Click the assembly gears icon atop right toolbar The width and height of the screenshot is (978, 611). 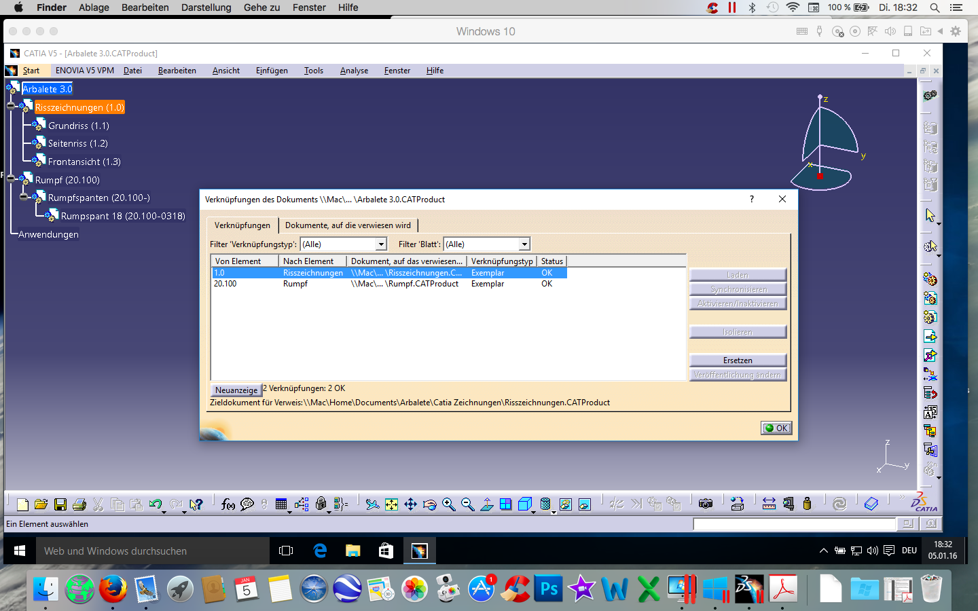point(930,95)
